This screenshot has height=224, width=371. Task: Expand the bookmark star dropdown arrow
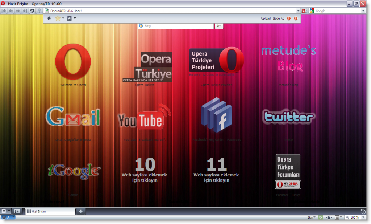coord(63,18)
